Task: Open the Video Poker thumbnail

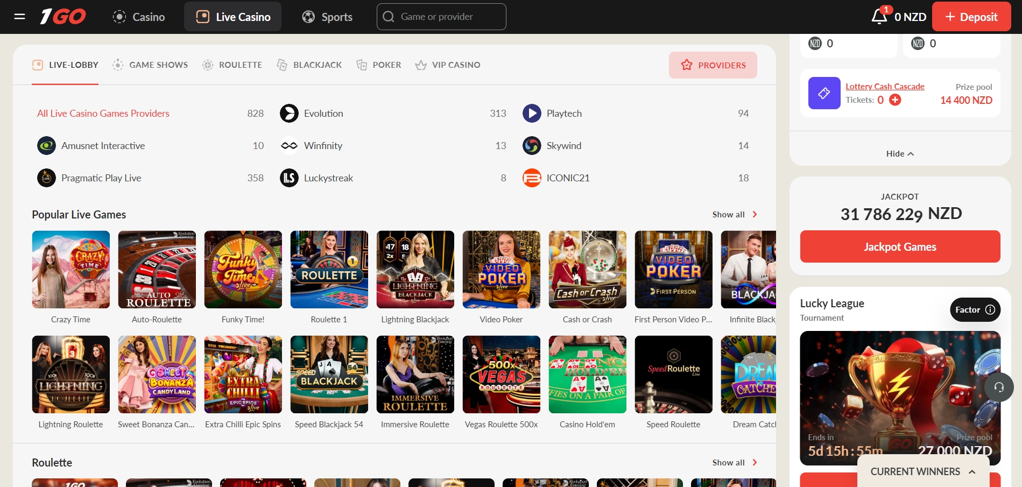Action: click(502, 270)
